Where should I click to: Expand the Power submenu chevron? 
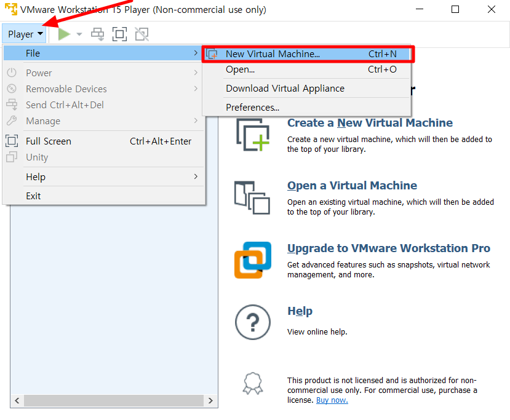tap(196, 73)
